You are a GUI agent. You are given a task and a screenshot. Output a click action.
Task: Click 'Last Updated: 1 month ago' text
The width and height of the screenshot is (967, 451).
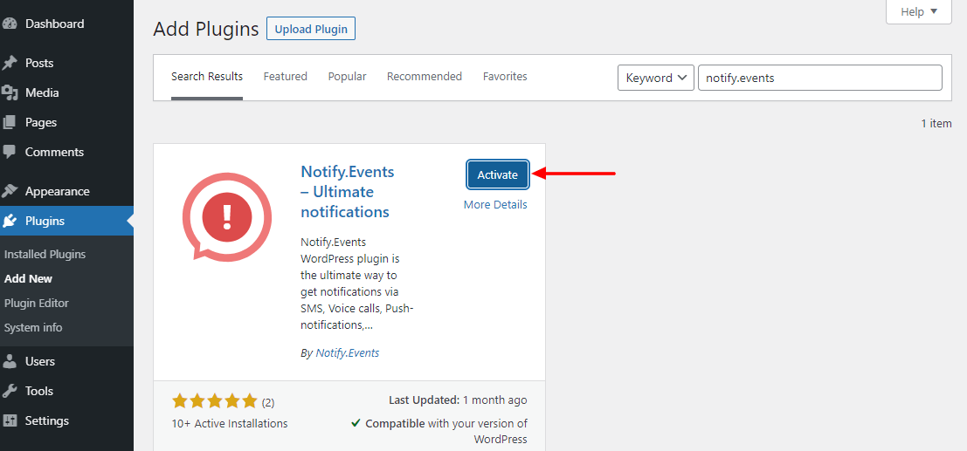coord(458,400)
